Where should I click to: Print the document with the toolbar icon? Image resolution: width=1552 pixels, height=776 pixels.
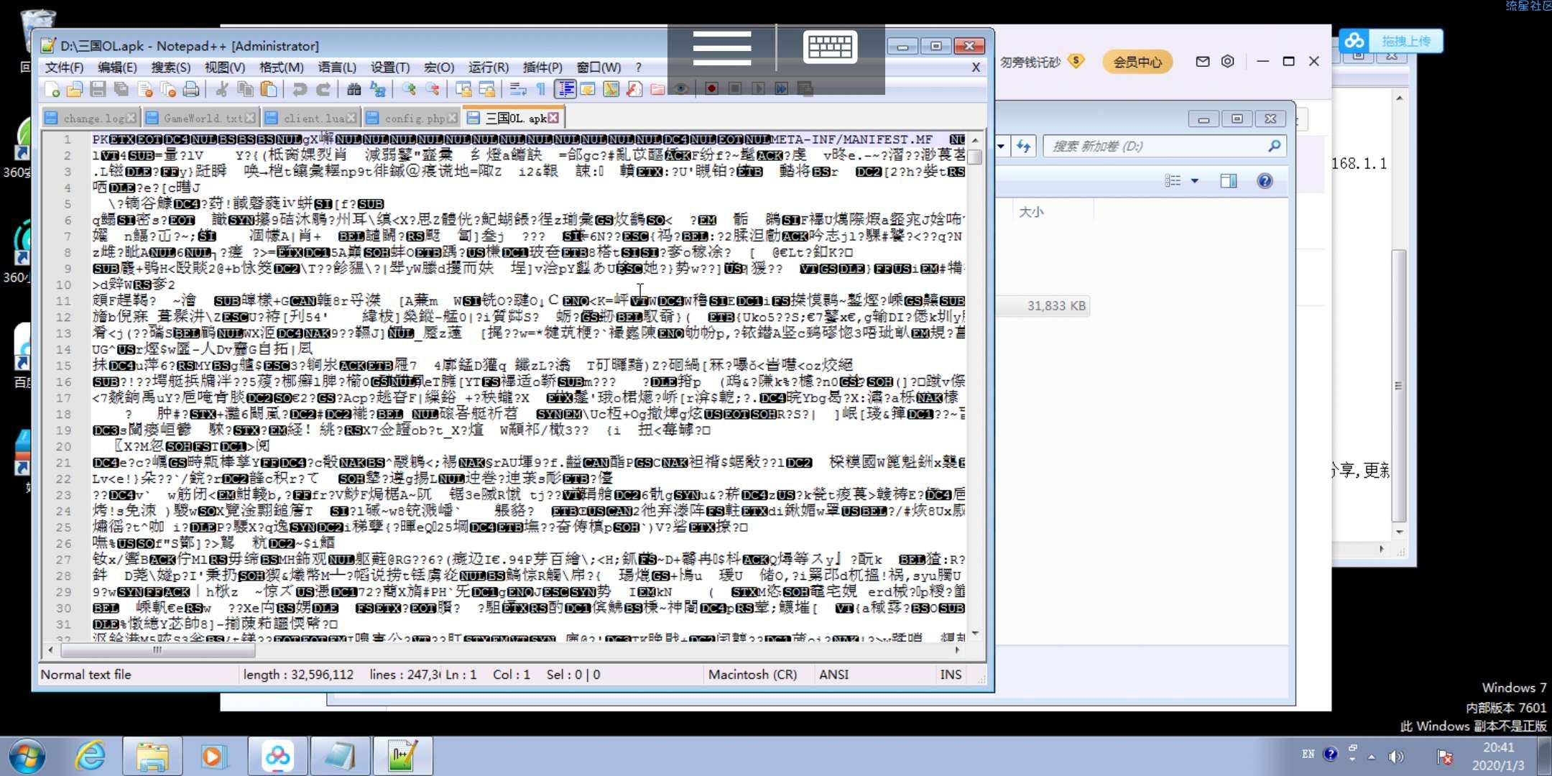coord(191,89)
